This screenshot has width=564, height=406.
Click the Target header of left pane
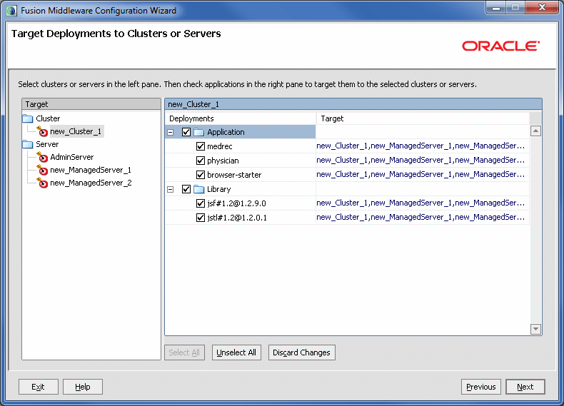(x=91, y=104)
